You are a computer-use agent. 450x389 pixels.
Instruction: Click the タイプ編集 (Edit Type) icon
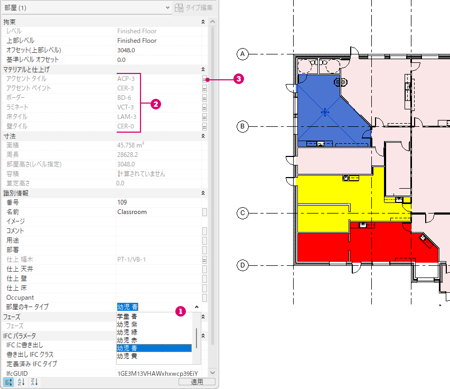pos(179,8)
